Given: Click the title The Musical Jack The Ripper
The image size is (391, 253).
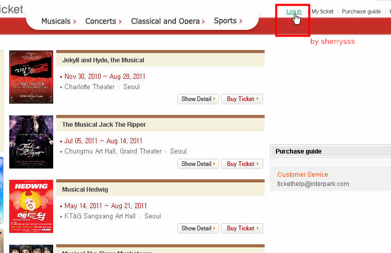Looking at the screenshot, I should tap(104, 125).
